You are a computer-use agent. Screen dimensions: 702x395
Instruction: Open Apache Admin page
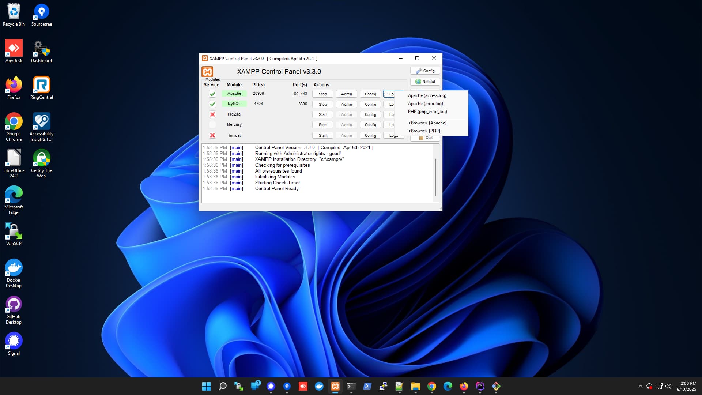click(x=347, y=94)
